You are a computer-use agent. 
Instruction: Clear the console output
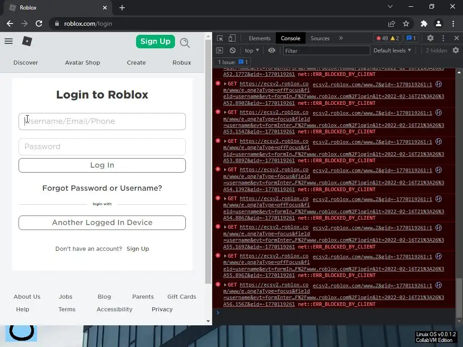(x=233, y=51)
